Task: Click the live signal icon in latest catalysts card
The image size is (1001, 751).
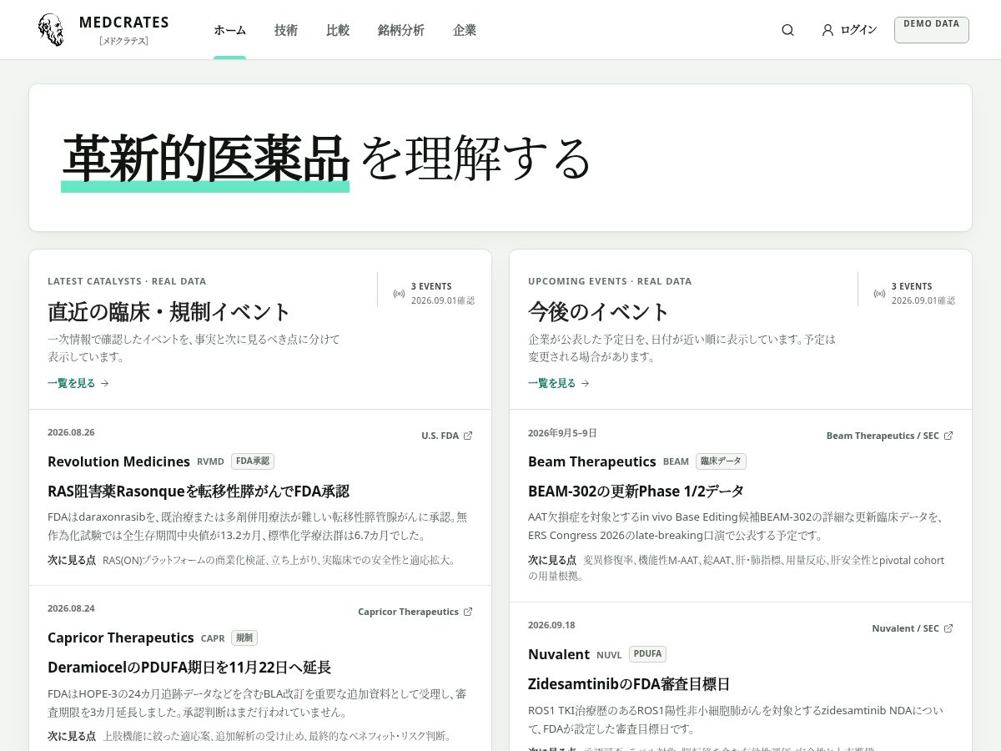Action: (x=399, y=293)
